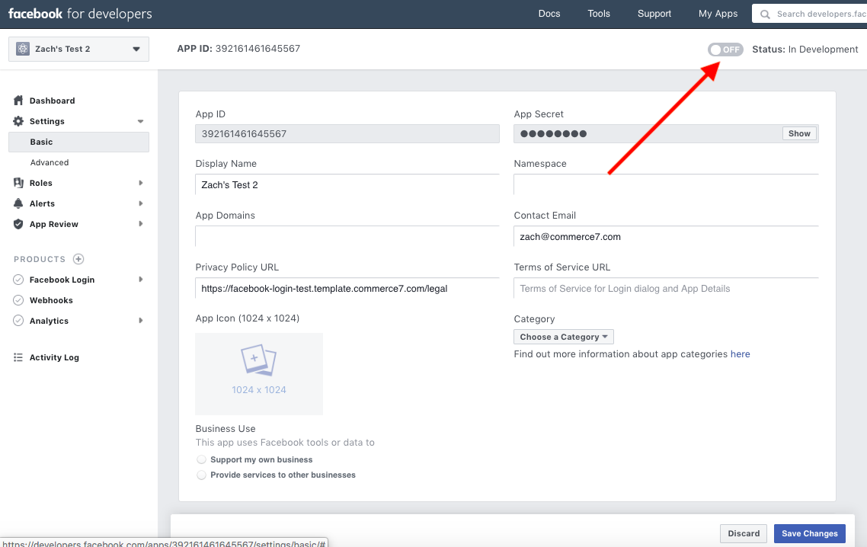Follow the 'here' app categories link
Image resolution: width=867 pixels, height=547 pixels.
(740, 354)
